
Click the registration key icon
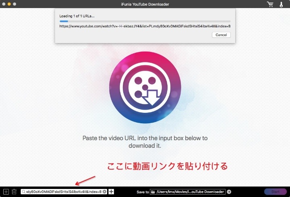[x=282, y=4]
